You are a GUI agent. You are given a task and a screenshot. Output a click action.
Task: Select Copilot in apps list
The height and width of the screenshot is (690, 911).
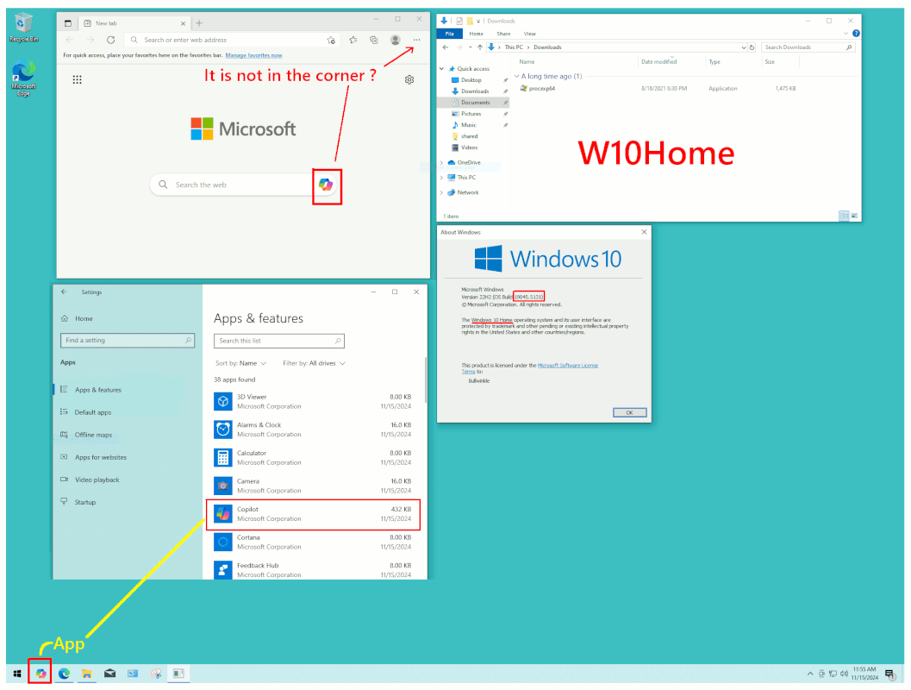[x=313, y=514]
